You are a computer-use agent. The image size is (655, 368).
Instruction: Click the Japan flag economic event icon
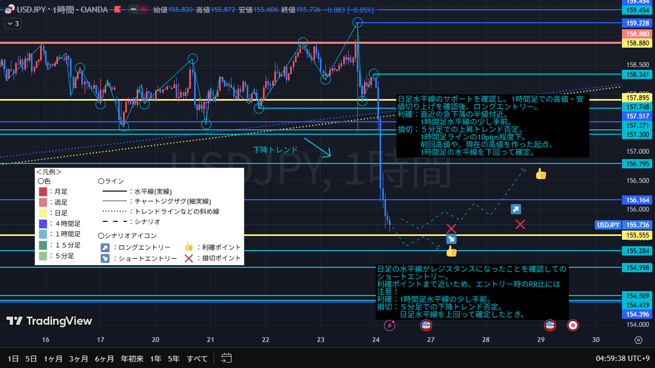573,325
